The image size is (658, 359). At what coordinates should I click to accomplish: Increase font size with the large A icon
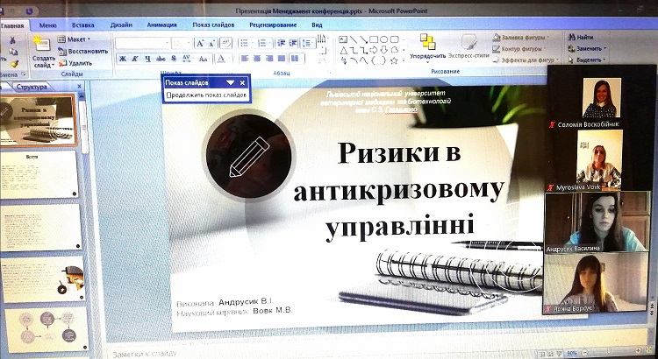pos(200,43)
